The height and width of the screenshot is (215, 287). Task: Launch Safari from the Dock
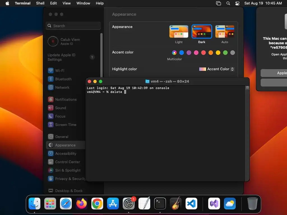66,204
